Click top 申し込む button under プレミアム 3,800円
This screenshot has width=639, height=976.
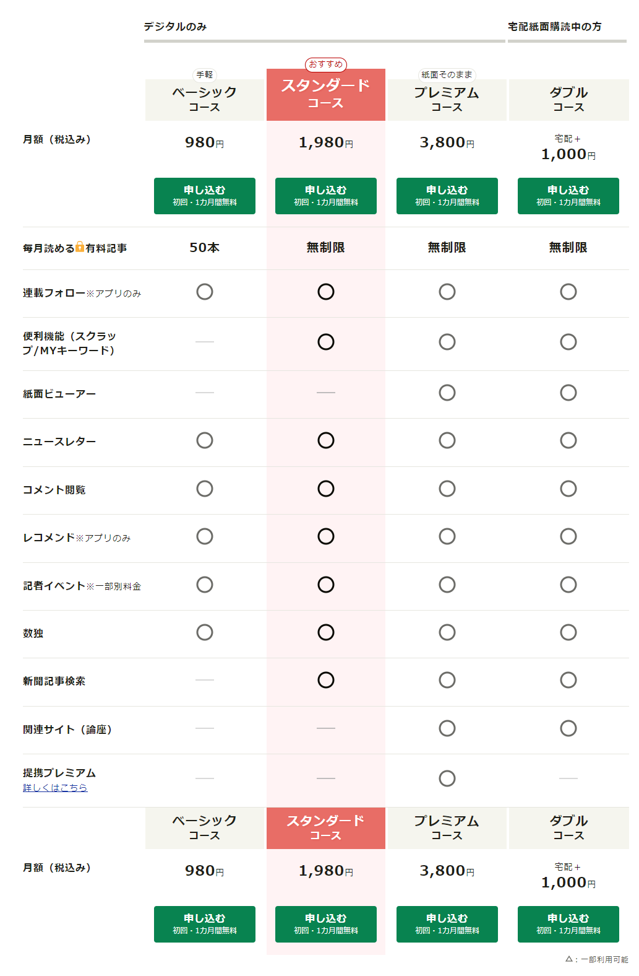[447, 196]
